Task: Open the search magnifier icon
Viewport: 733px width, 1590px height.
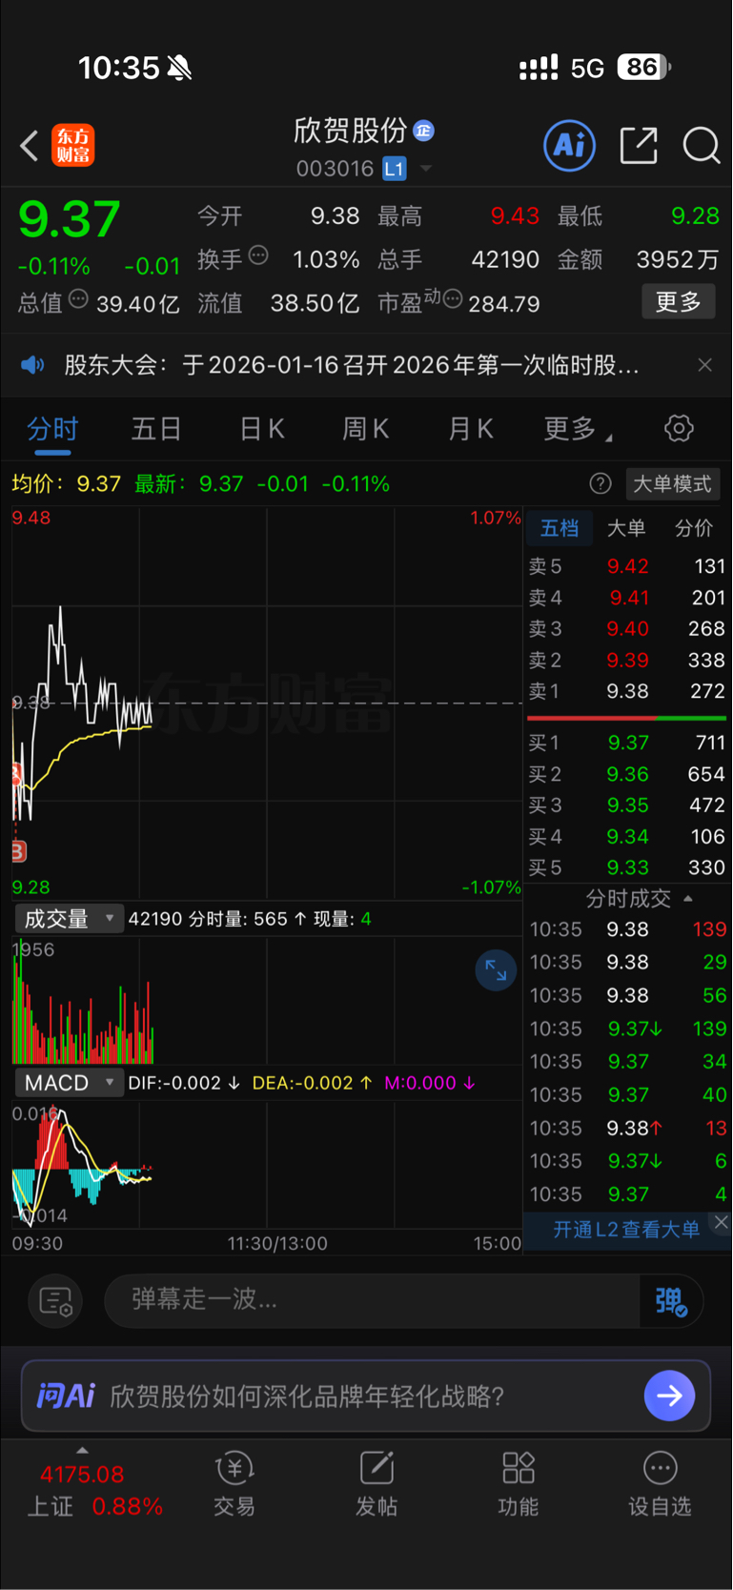Action: 701,145
